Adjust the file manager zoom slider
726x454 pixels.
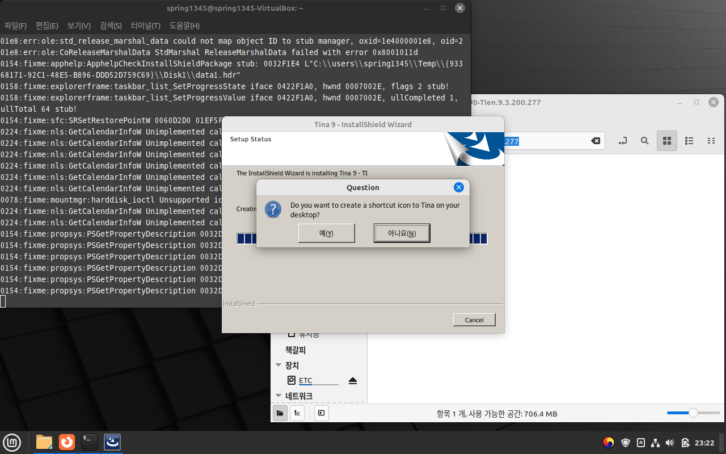(693, 413)
